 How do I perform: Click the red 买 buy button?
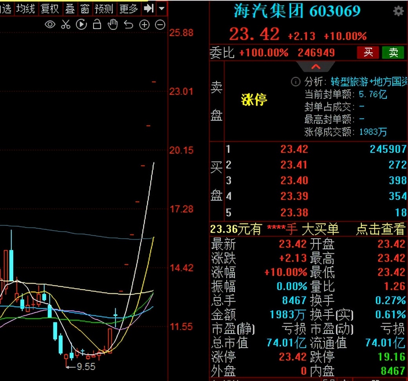click(x=368, y=53)
